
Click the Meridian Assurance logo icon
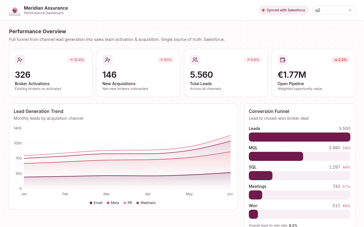click(15, 10)
